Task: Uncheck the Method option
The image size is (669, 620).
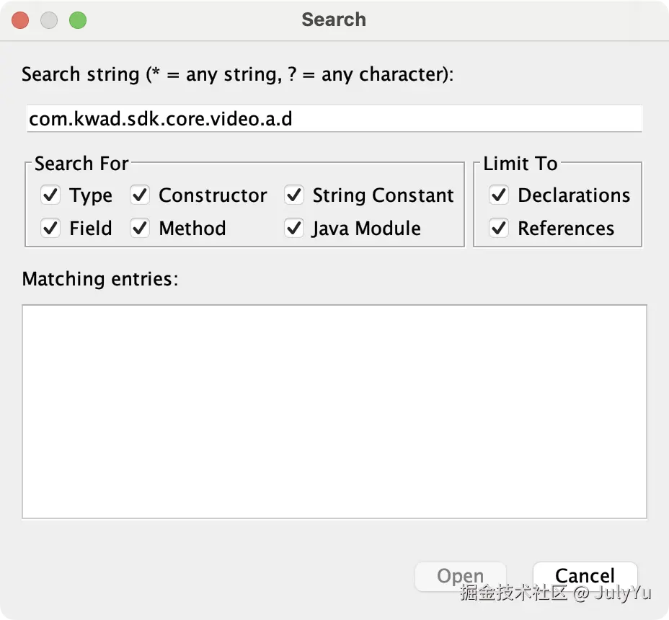Action: (x=140, y=229)
